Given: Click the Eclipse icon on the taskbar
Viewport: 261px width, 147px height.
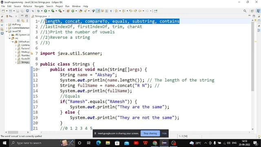Looking at the screenshot, I should click(164, 143).
